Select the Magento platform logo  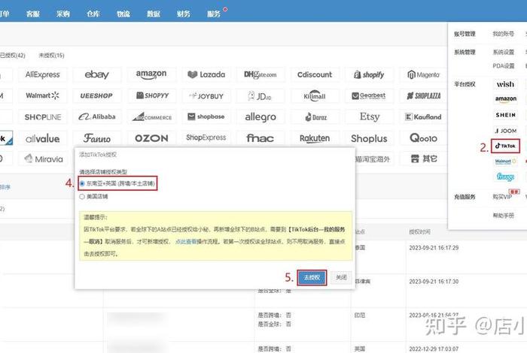point(423,75)
